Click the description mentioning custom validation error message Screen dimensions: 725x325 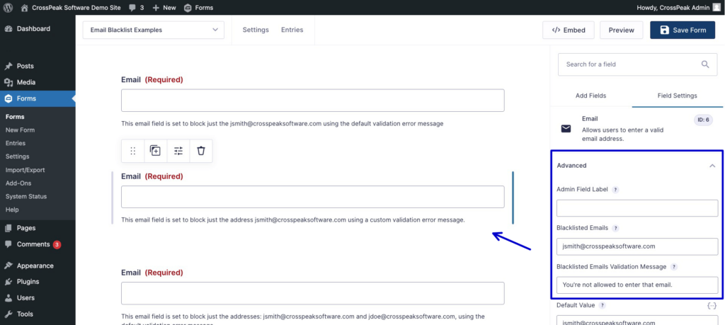click(x=293, y=219)
